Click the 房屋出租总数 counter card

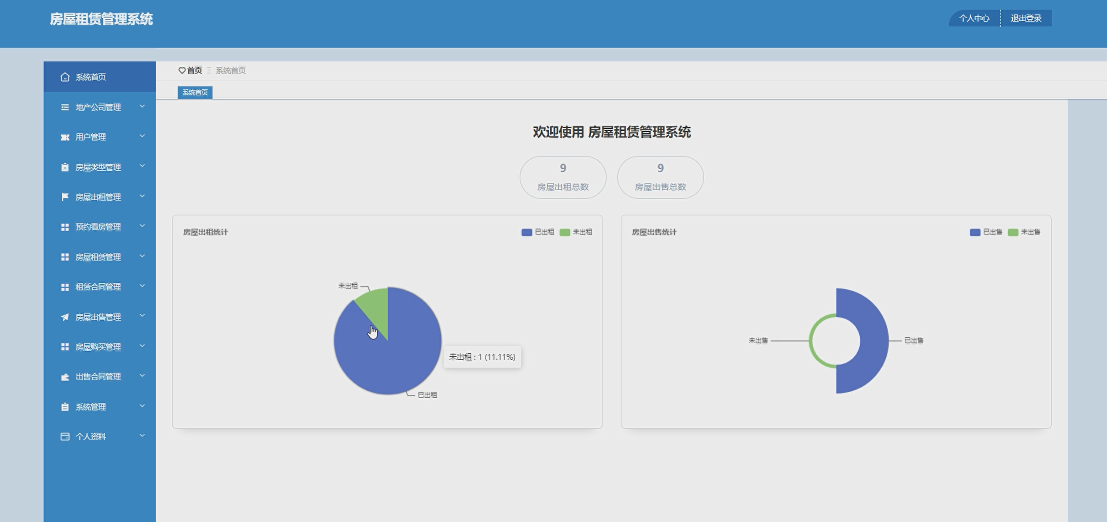click(x=563, y=177)
